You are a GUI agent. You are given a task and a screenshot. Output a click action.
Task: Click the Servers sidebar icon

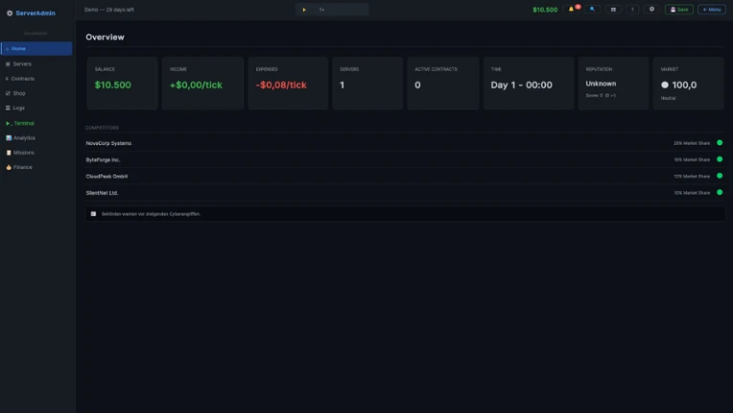[x=8, y=63]
